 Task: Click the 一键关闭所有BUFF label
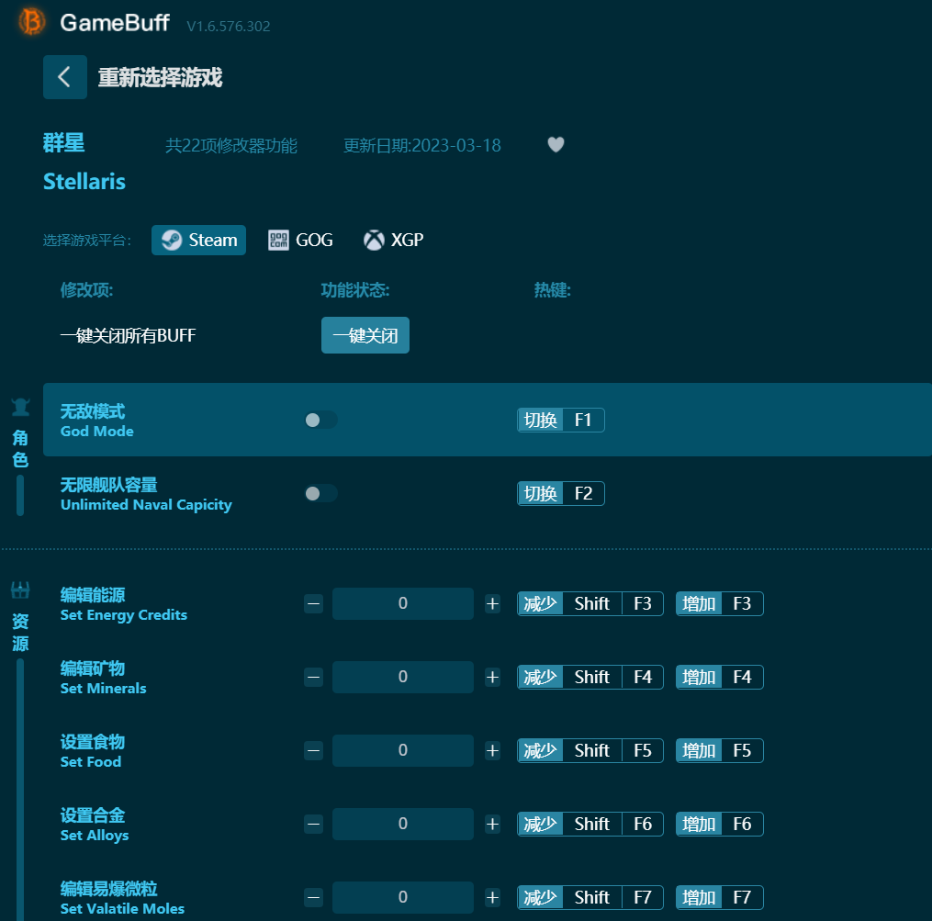click(x=128, y=335)
